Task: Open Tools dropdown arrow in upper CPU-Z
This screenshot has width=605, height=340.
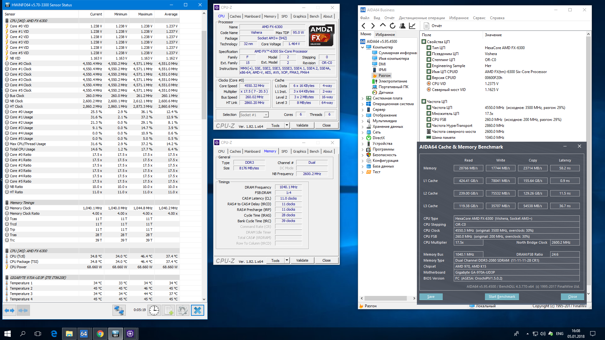Action: [x=287, y=125]
